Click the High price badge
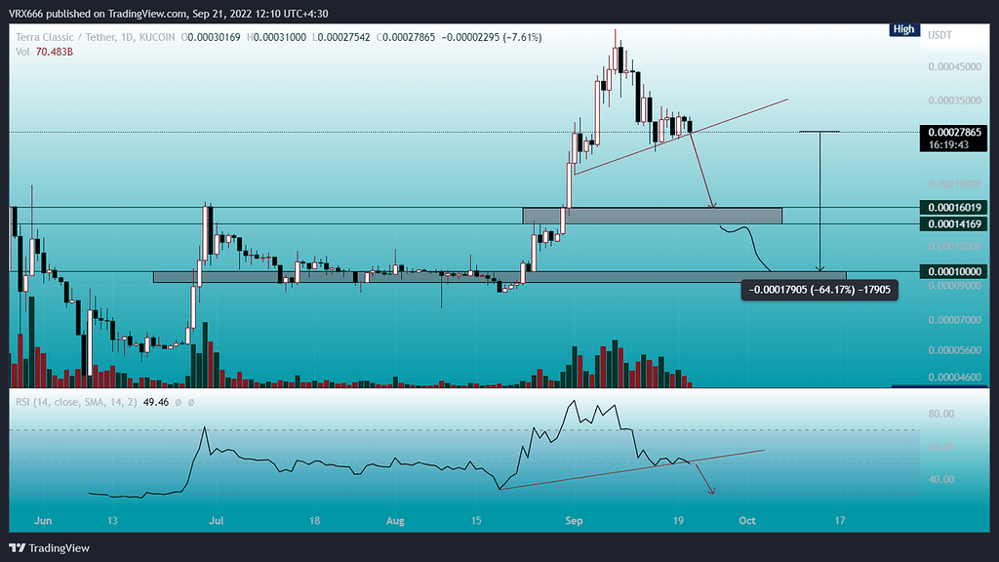999x562 pixels. (x=903, y=29)
